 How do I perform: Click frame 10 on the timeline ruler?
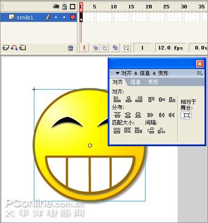pyautogui.click(x=113, y=7)
